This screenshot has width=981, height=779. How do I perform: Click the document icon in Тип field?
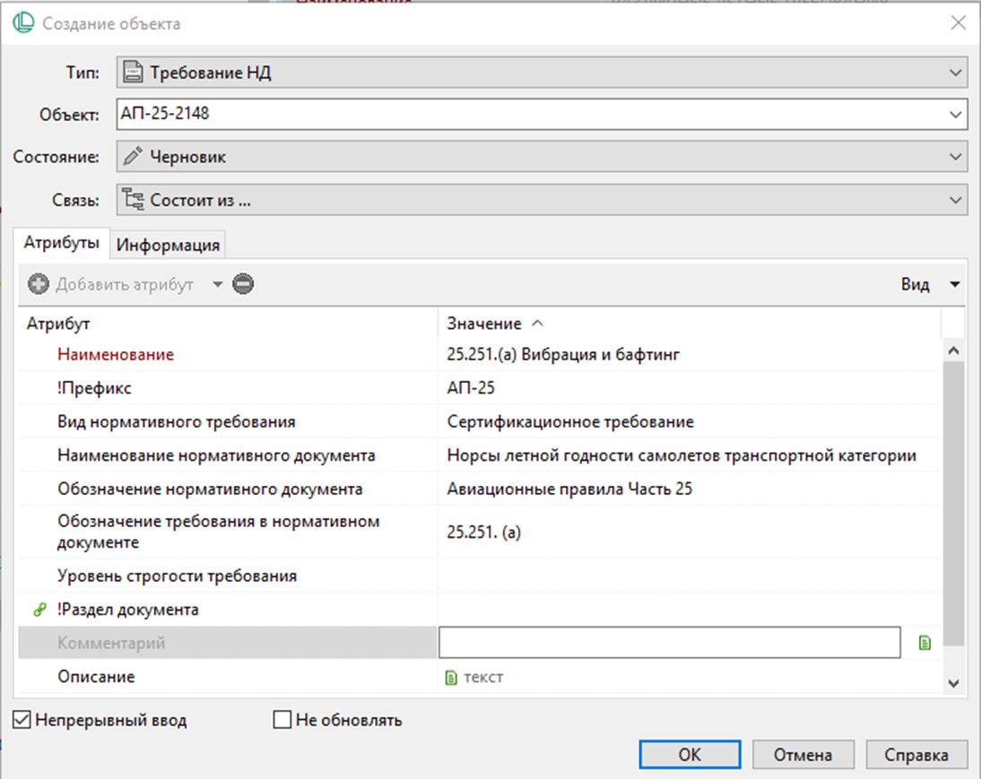coord(133,73)
